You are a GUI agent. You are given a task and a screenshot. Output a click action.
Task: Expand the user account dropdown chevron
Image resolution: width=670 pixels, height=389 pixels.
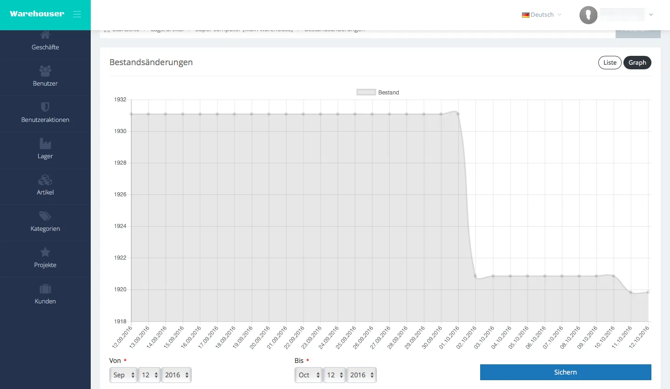point(650,14)
